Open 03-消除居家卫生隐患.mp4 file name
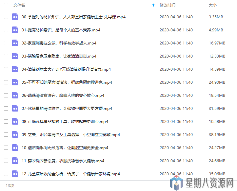237x191 pixels. 59,56
